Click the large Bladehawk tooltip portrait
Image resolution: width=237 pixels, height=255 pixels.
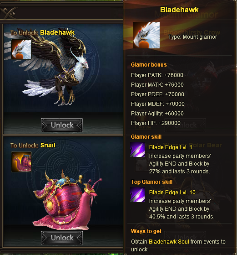tap(146, 35)
